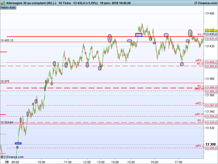Select the blue rectangle marker near 15:00

pyautogui.click(x=139, y=35)
